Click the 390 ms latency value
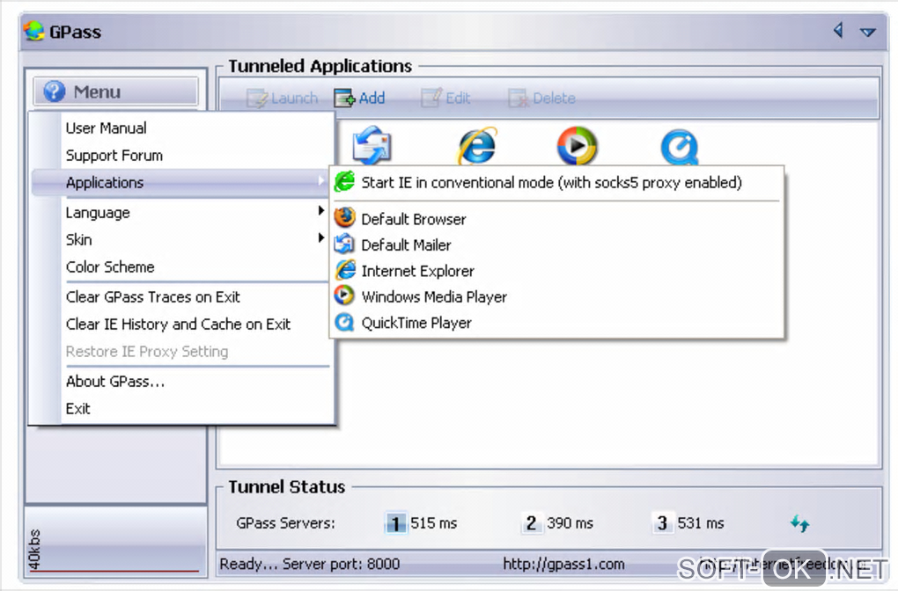This screenshot has width=898, height=591. pyautogui.click(x=570, y=523)
